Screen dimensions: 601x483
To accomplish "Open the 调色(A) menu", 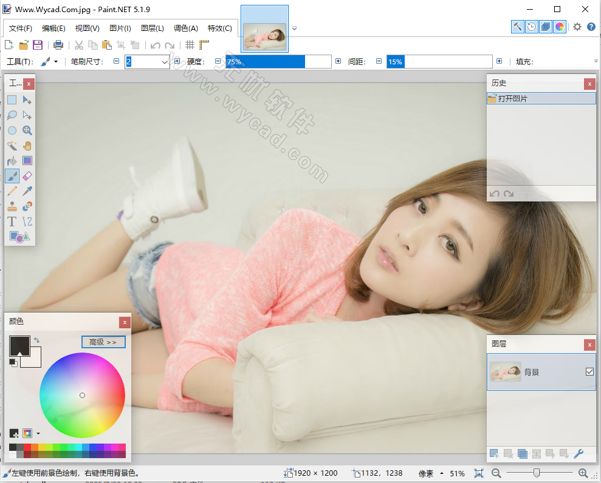I will tap(184, 28).
